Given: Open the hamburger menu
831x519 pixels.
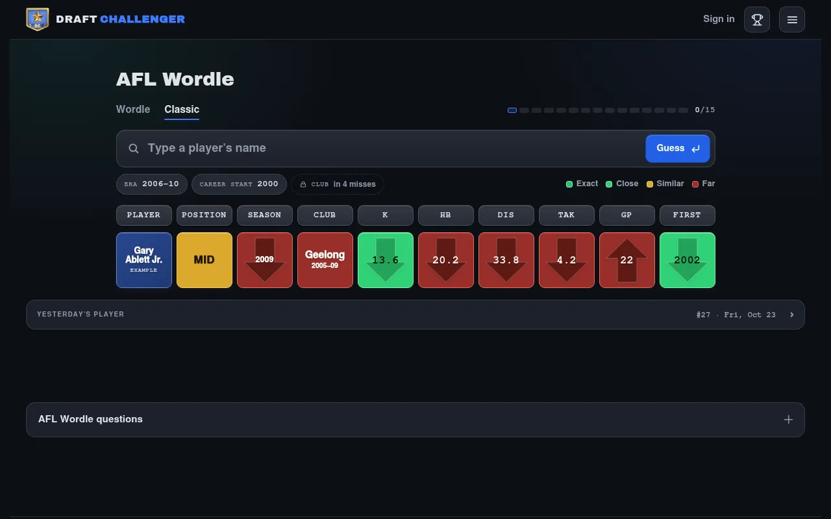Looking at the screenshot, I should [x=792, y=19].
